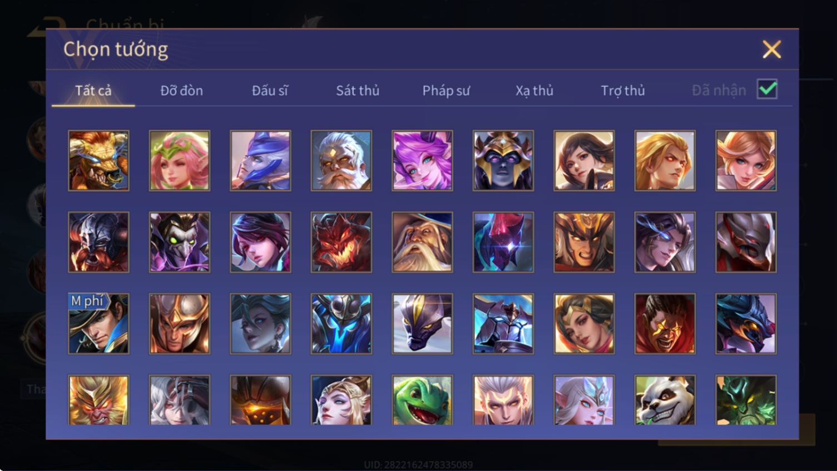
Task: Select the golden bull hero portrait
Action: 98,161
